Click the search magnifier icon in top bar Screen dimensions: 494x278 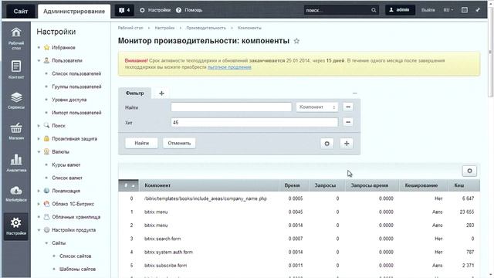374,10
